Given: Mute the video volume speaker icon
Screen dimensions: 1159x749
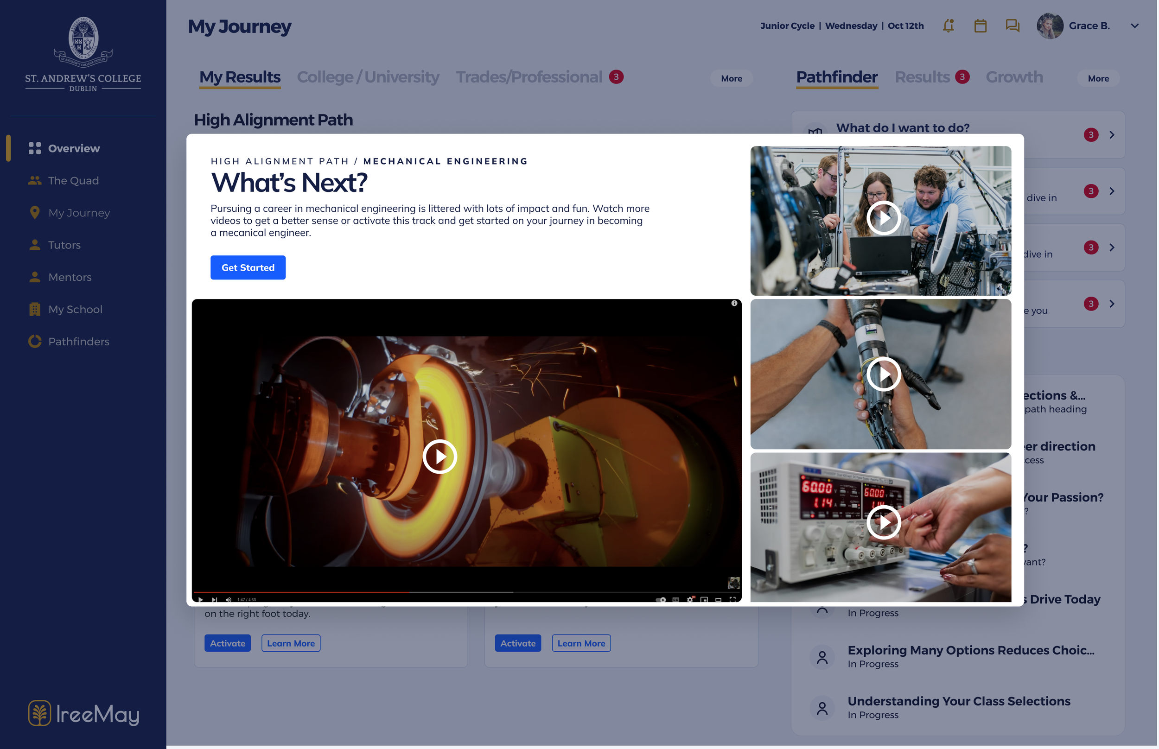Looking at the screenshot, I should click(x=228, y=599).
